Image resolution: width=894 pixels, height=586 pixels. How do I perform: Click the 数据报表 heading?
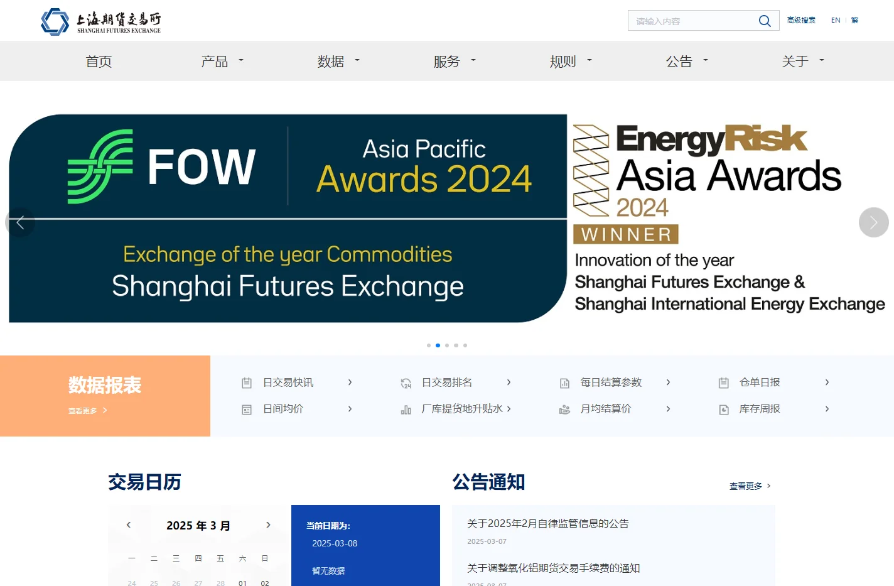point(105,385)
